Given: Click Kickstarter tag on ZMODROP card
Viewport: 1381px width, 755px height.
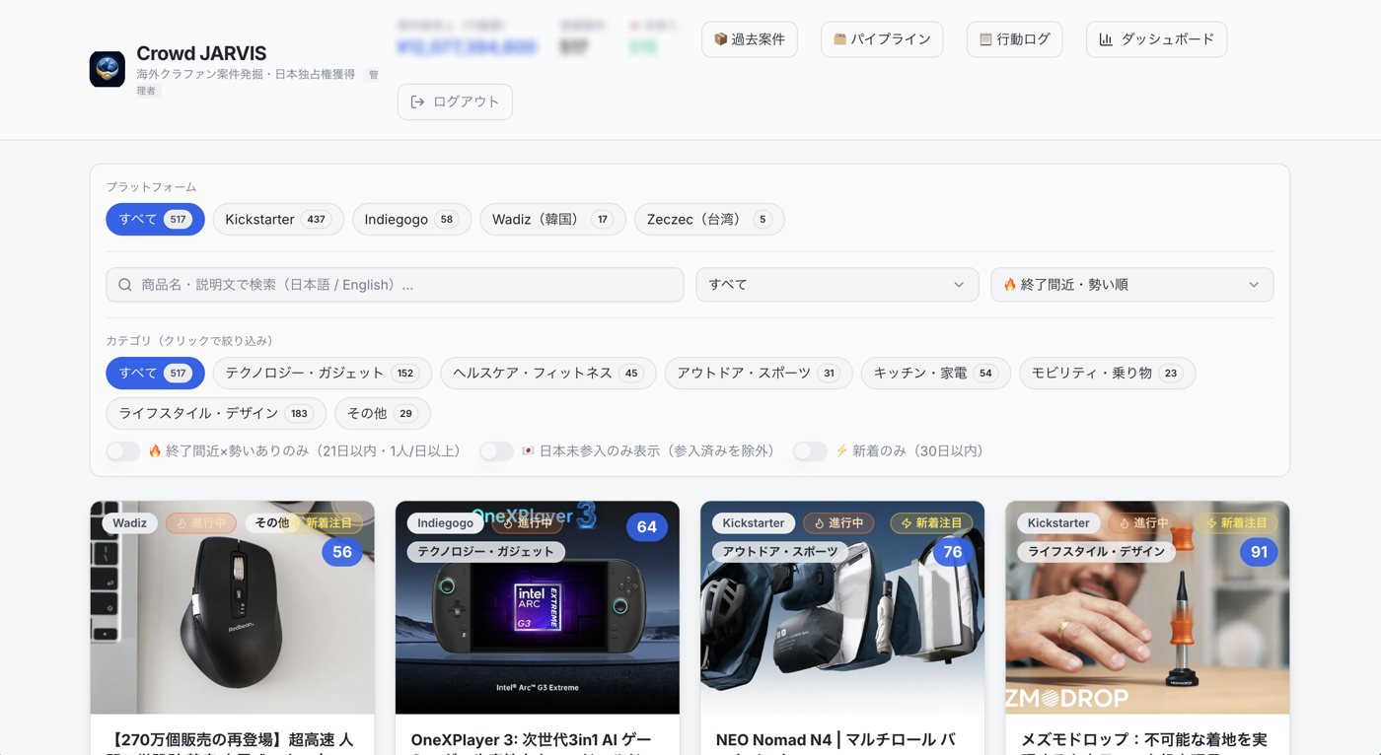Looking at the screenshot, I should tap(1058, 522).
